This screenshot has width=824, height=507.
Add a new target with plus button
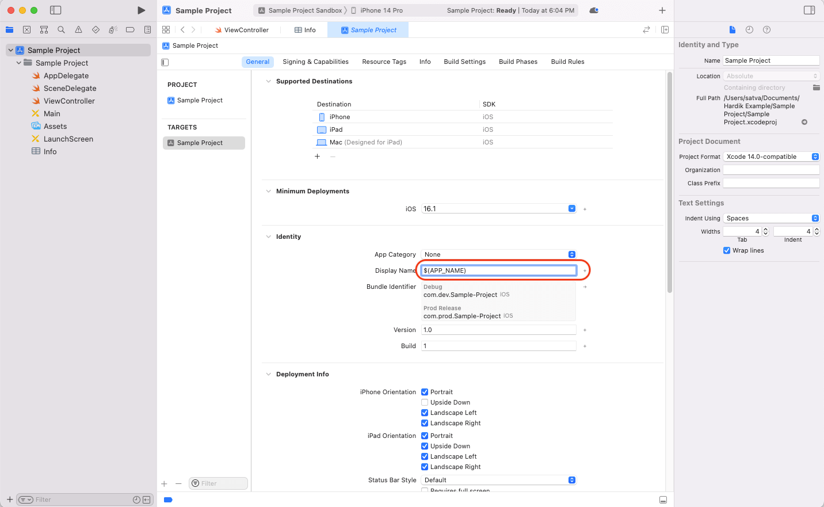coord(164,483)
